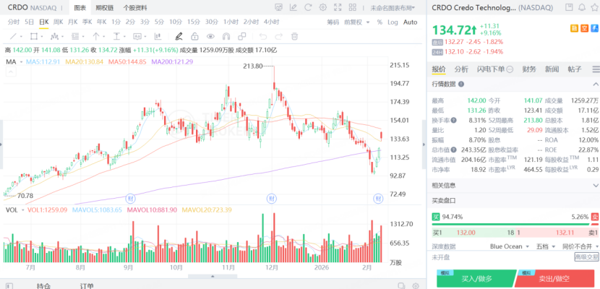
Task: Open the 分析 analysis tab
Action: (x=461, y=69)
